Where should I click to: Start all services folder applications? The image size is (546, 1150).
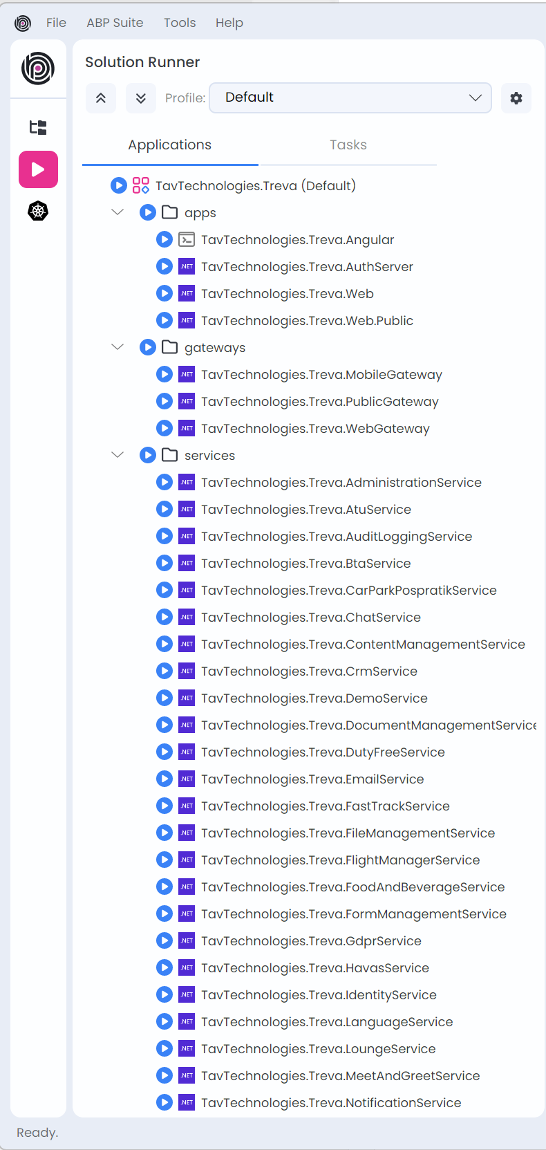pos(148,455)
